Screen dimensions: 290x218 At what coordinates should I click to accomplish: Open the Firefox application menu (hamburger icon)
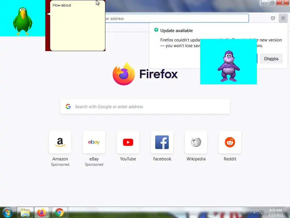(283, 18)
